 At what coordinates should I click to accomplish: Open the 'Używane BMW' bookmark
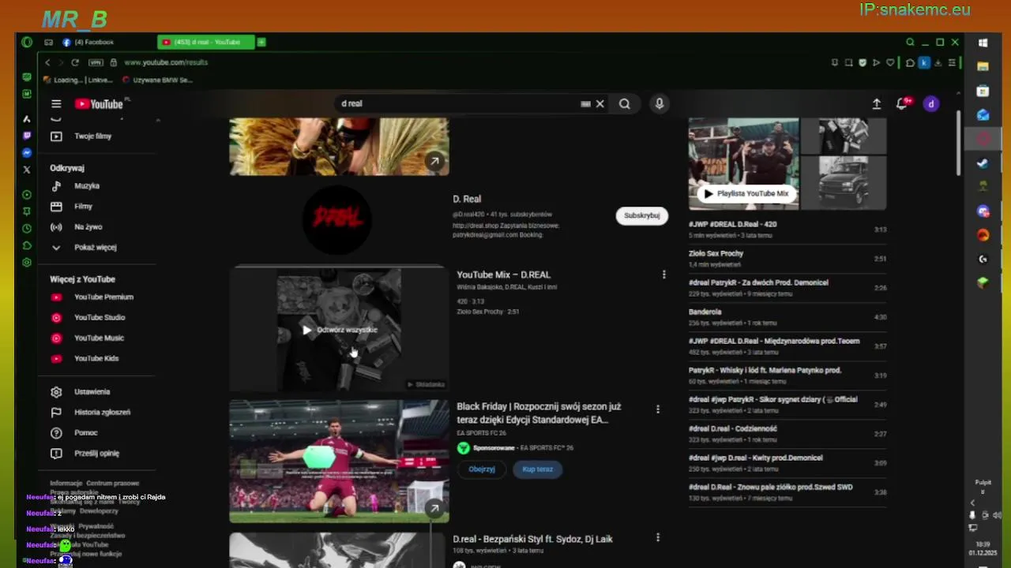point(158,80)
